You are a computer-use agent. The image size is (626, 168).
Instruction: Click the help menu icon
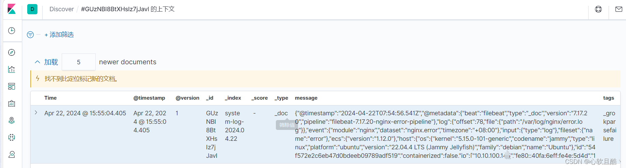point(598,9)
